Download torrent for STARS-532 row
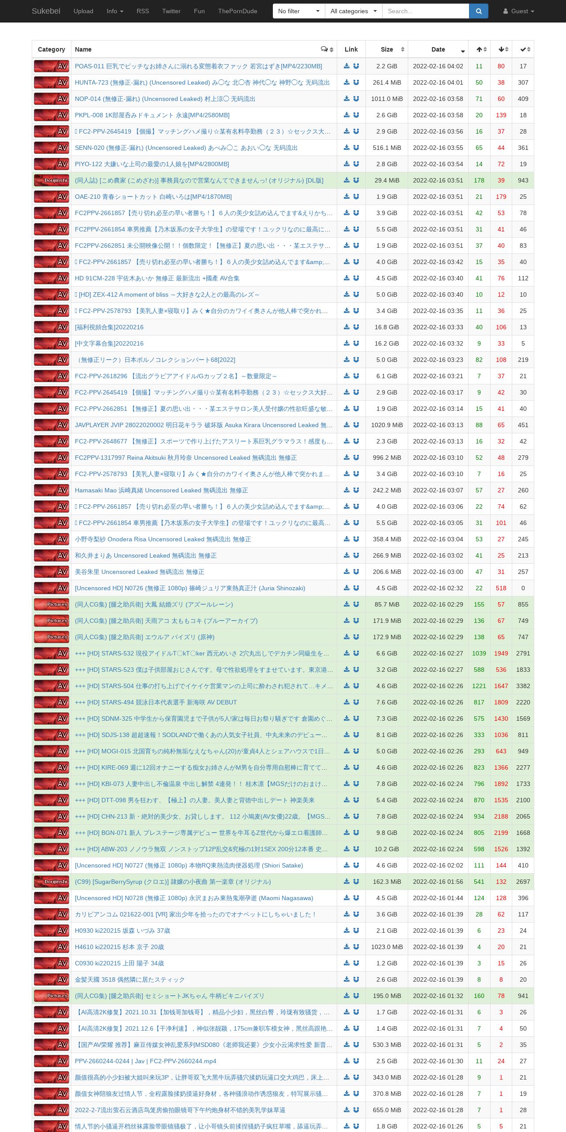Viewport: 566px width, 1132px height. pyautogui.click(x=346, y=653)
